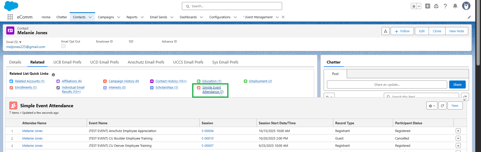
Task: Open Contact History (10+) quick link
Action: (x=171, y=81)
